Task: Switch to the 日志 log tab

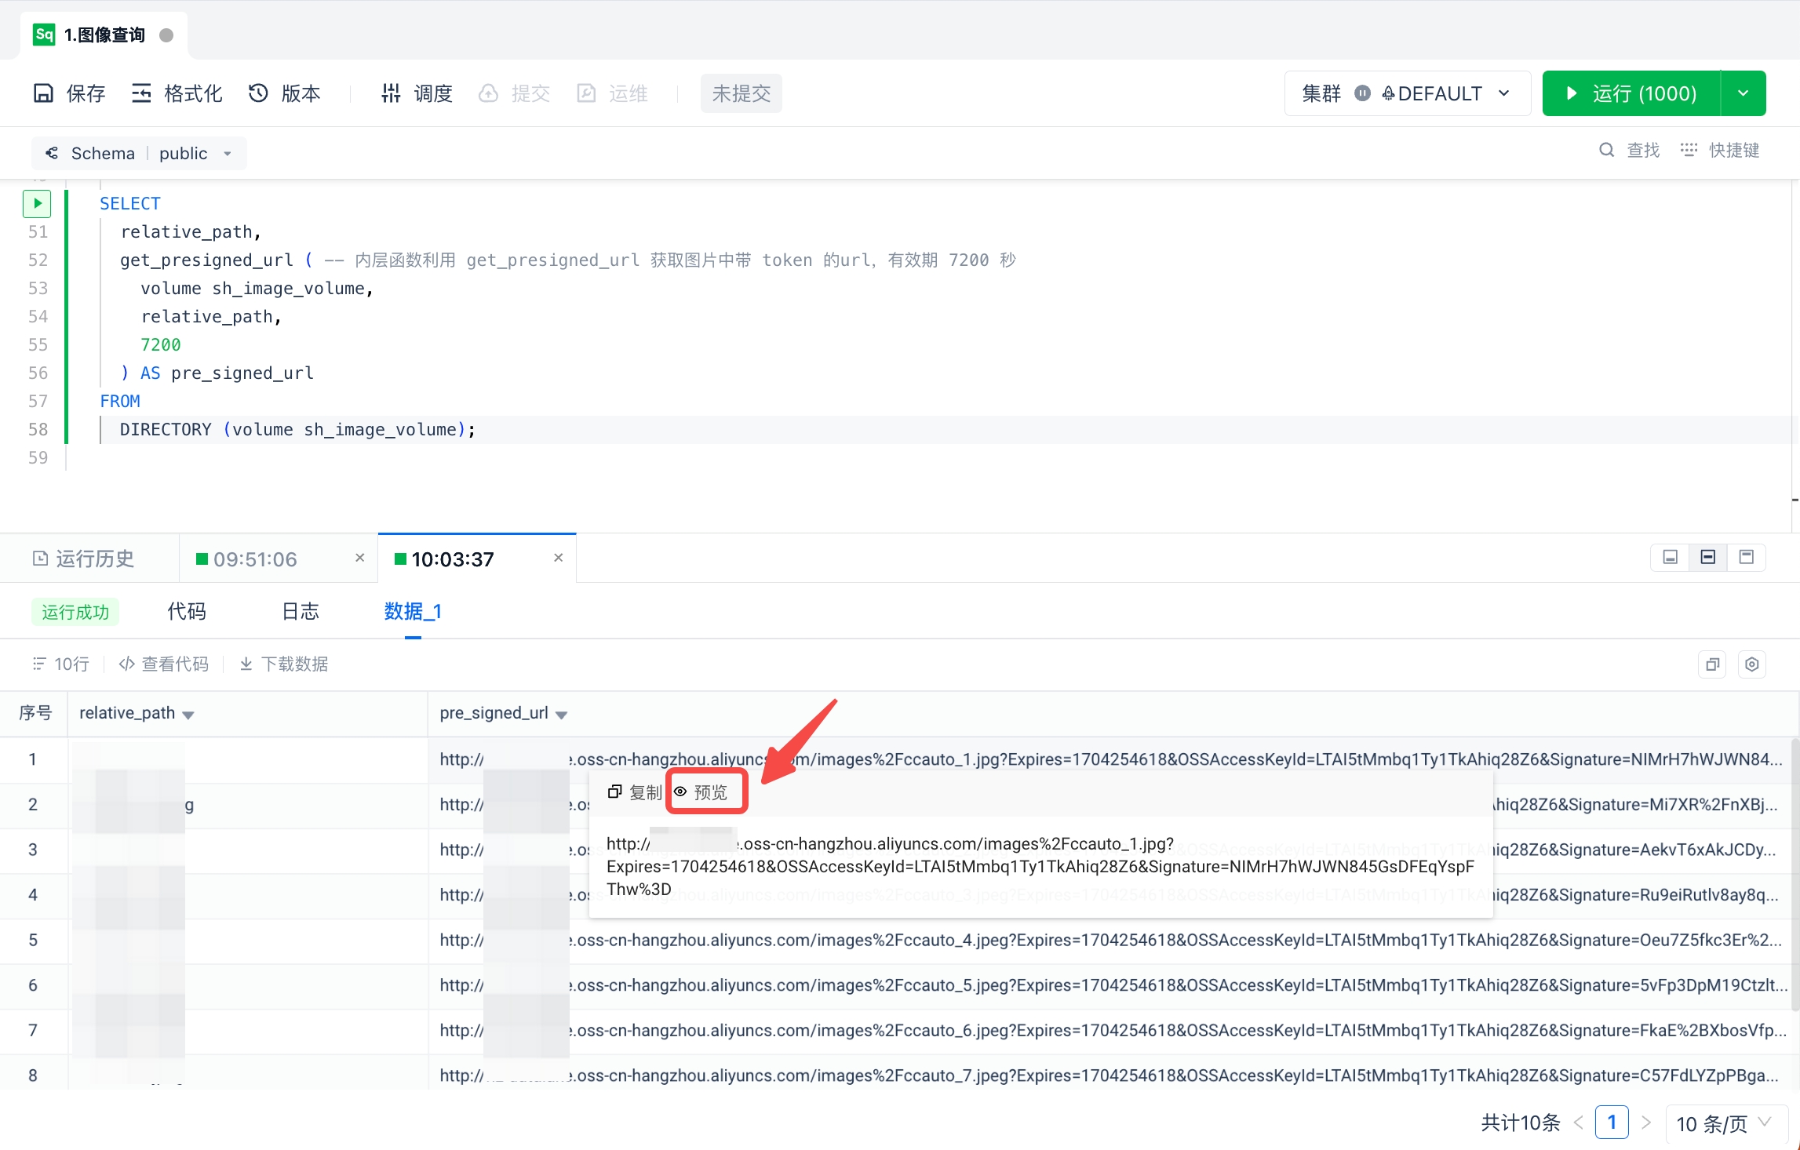Action: click(x=300, y=611)
